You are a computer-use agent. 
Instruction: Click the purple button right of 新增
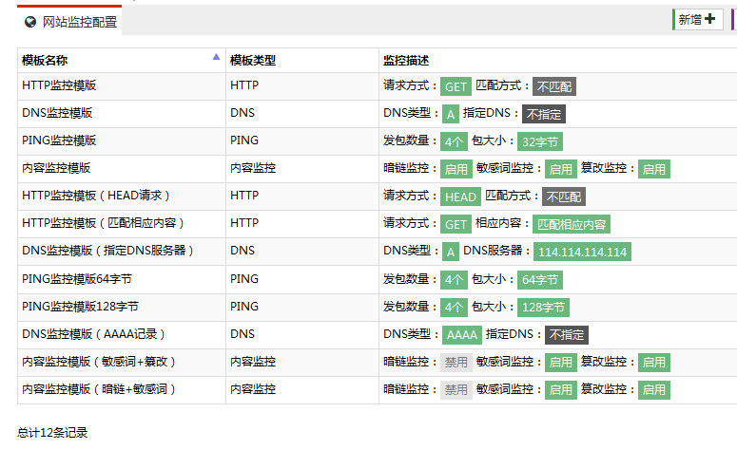[733, 20]
